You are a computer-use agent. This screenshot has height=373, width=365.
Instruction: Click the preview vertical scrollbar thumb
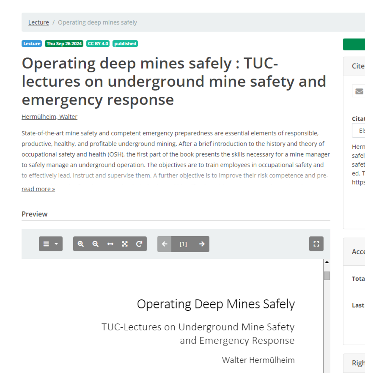327,276
